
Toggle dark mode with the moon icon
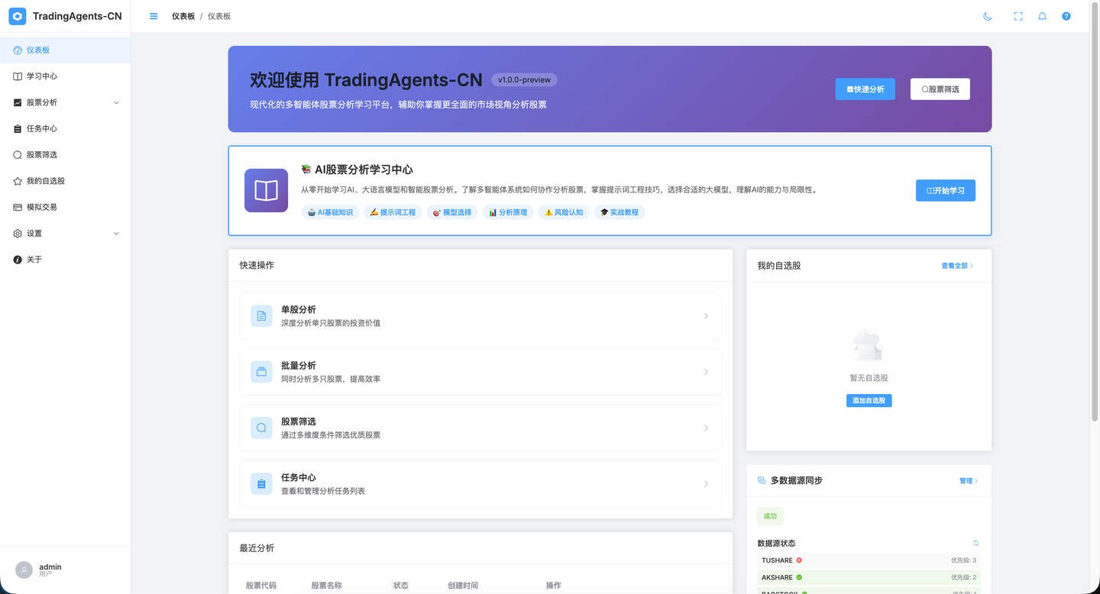pos(988,16)
